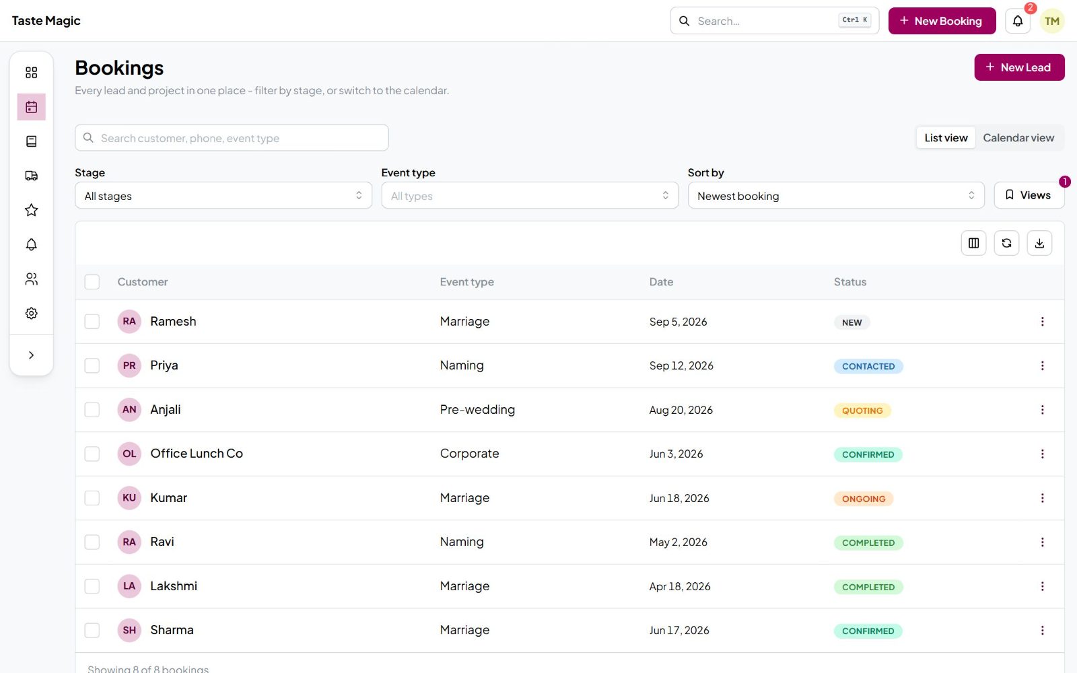Sort by the Customer column header
1077x673 pixels.
coord(143,282)
